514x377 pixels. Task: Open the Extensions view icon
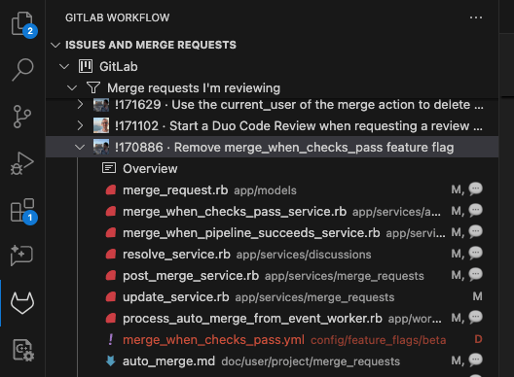[x=22, y=210]
